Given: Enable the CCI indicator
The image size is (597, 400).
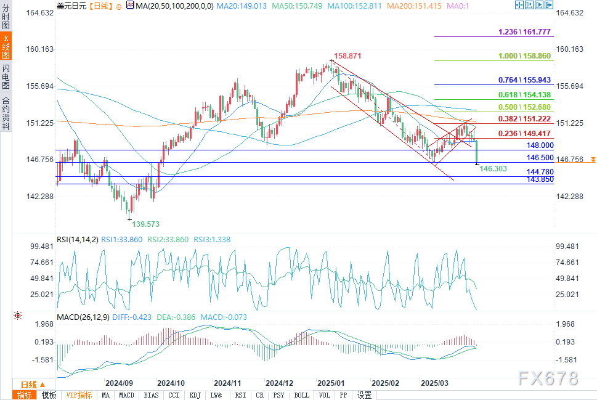Looking at the screenshot, I should pos(174,395).
